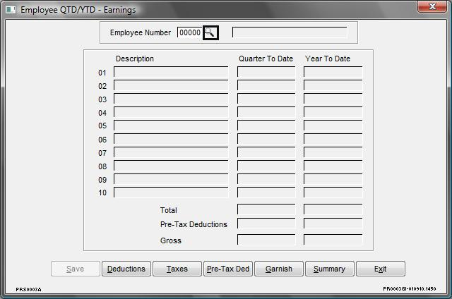Click the "Quarter To Date" column header
Viewport: 452px width, 299px height.
click(266, 59)
